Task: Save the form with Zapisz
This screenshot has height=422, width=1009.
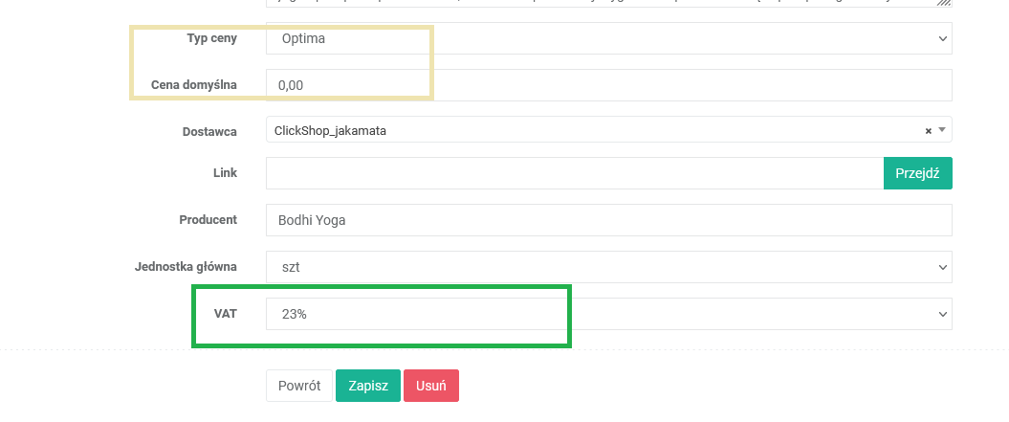Action: pyautogui.click(x=367, y=386)
